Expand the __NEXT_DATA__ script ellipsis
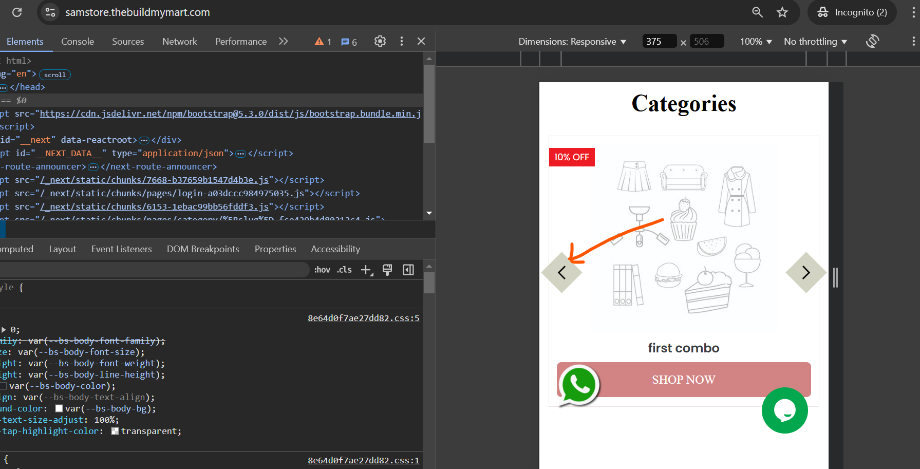The width and height of the screenshot is (920, 469). point(240,154)
